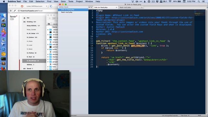Viewport: 208px width, 117px height.
Task: Open the Saved section in Fever
Action: click(x=34, y=69)
